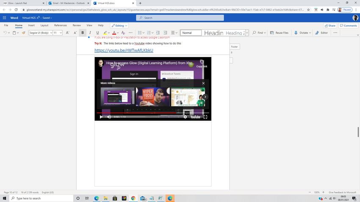The width and height of the screenshot is (360, 202).
Task: Open YouTube player settings gear
Action: click(x=185, y=117)
